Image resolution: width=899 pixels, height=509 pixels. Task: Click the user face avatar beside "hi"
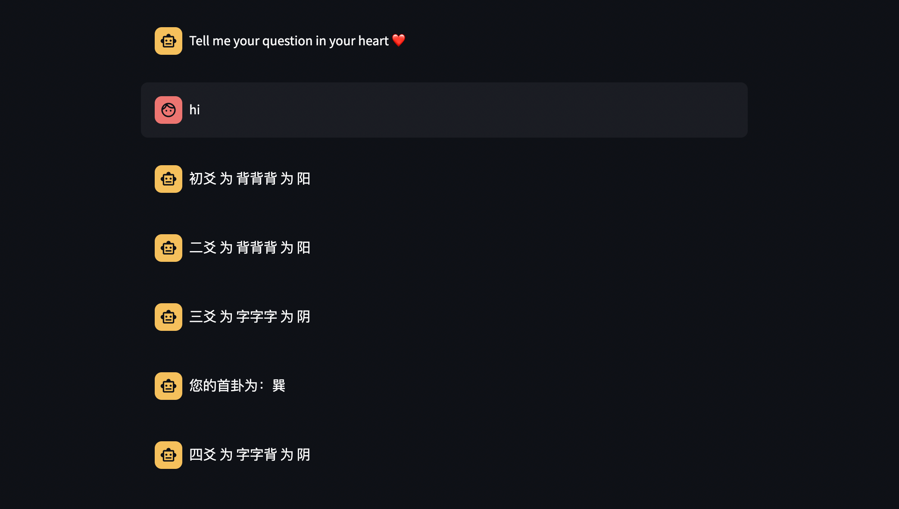(x=168, y=110)
